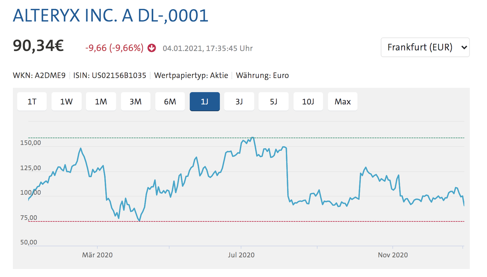Image resolution: width=487 pixels, height=277 pixels.
Task: Select the 3M time range
Action: [x=135, y=102]
